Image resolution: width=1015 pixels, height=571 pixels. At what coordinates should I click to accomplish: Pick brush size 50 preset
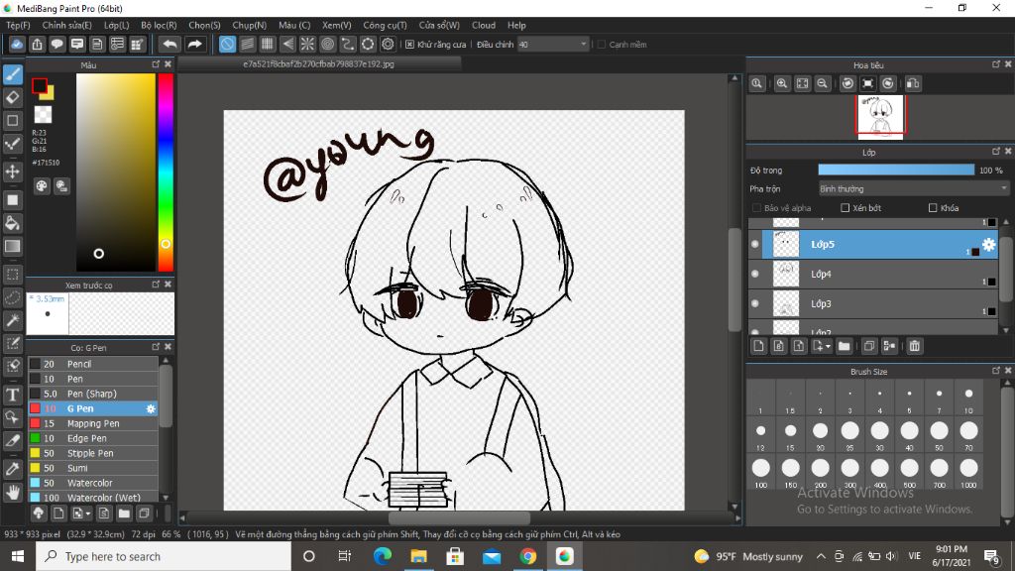[x=939, y=434]
